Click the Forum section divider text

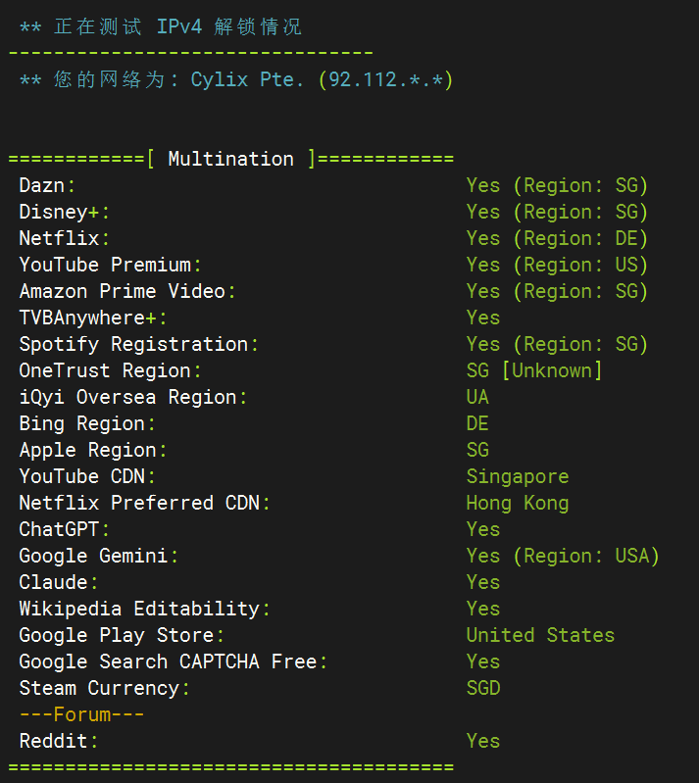click(81, 714)
